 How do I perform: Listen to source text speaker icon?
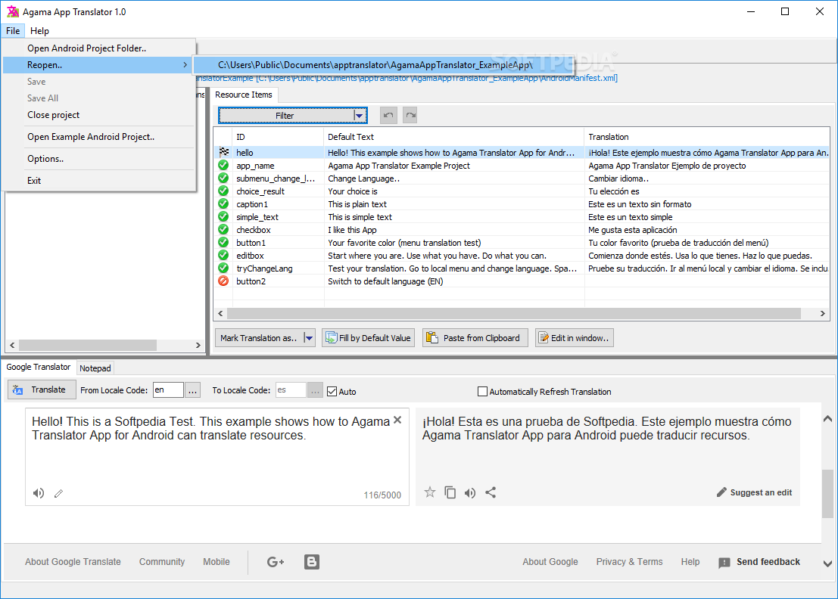pos(39,493)
